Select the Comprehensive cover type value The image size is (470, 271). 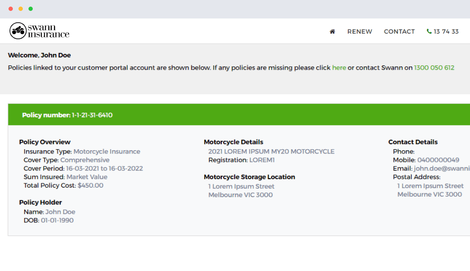pos(85,160)
